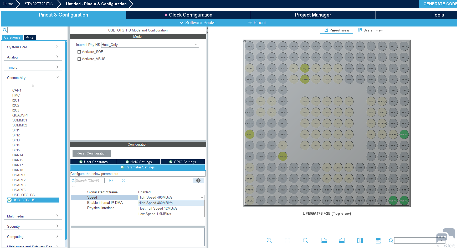
Task: Click the VDDA pin on the chip
Action: 250,201
